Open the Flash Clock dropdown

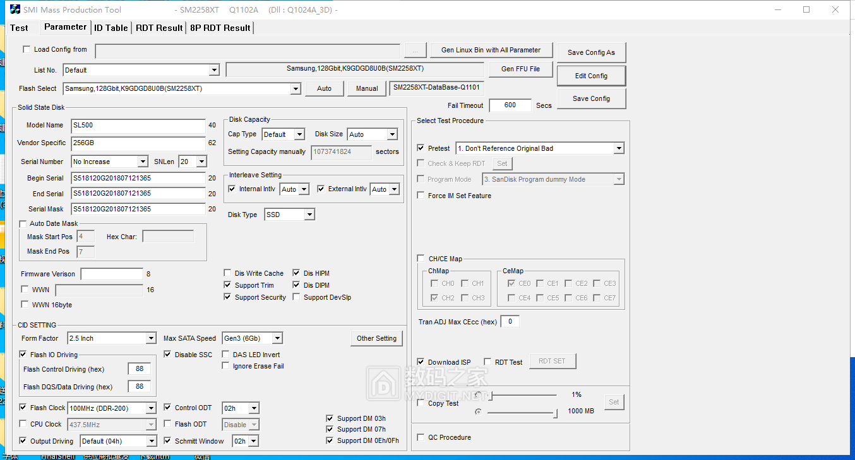pyautogui.click(x=150, y=408)
